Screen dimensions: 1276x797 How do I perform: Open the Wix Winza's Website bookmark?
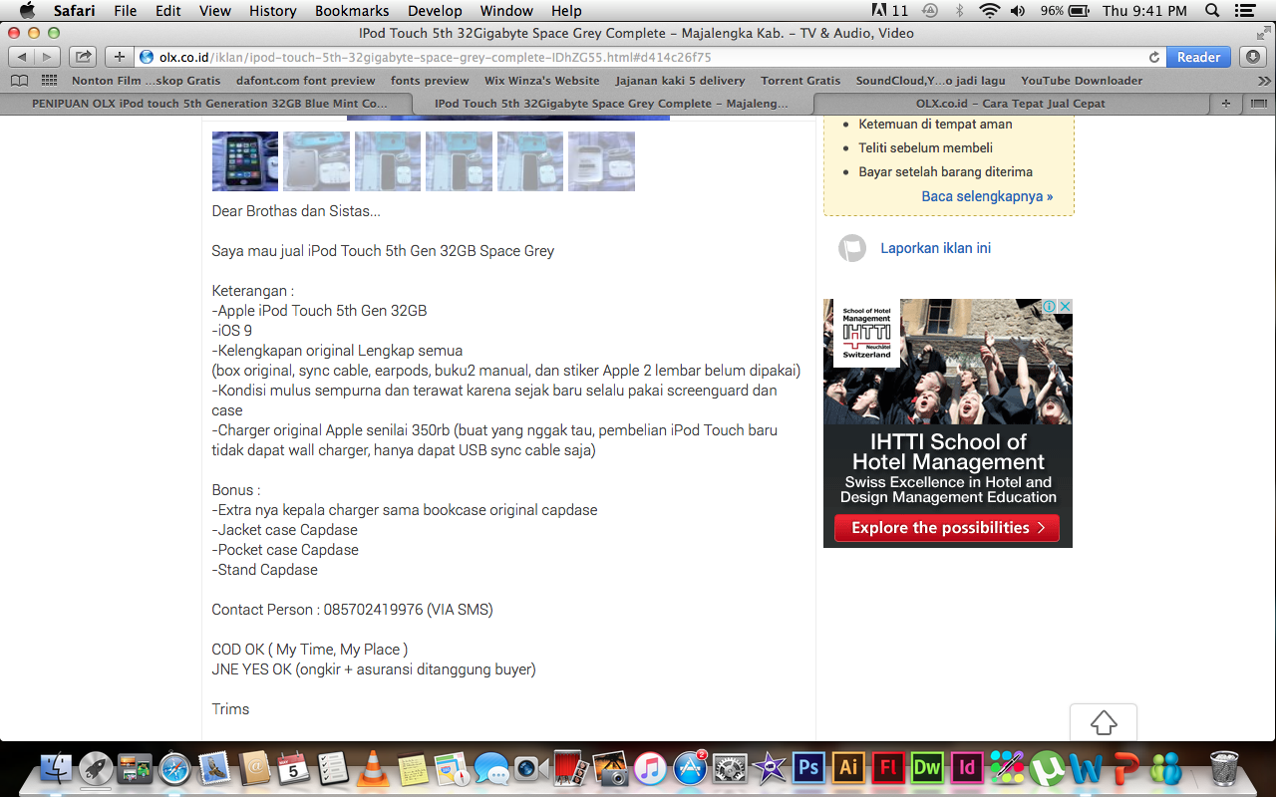pyautogui.click(x=542, y=81)
